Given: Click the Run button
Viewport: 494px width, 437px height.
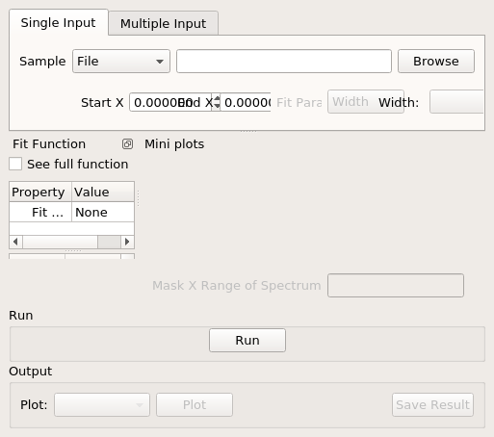Looking at the screenshot, I should (x=247, y=340).
